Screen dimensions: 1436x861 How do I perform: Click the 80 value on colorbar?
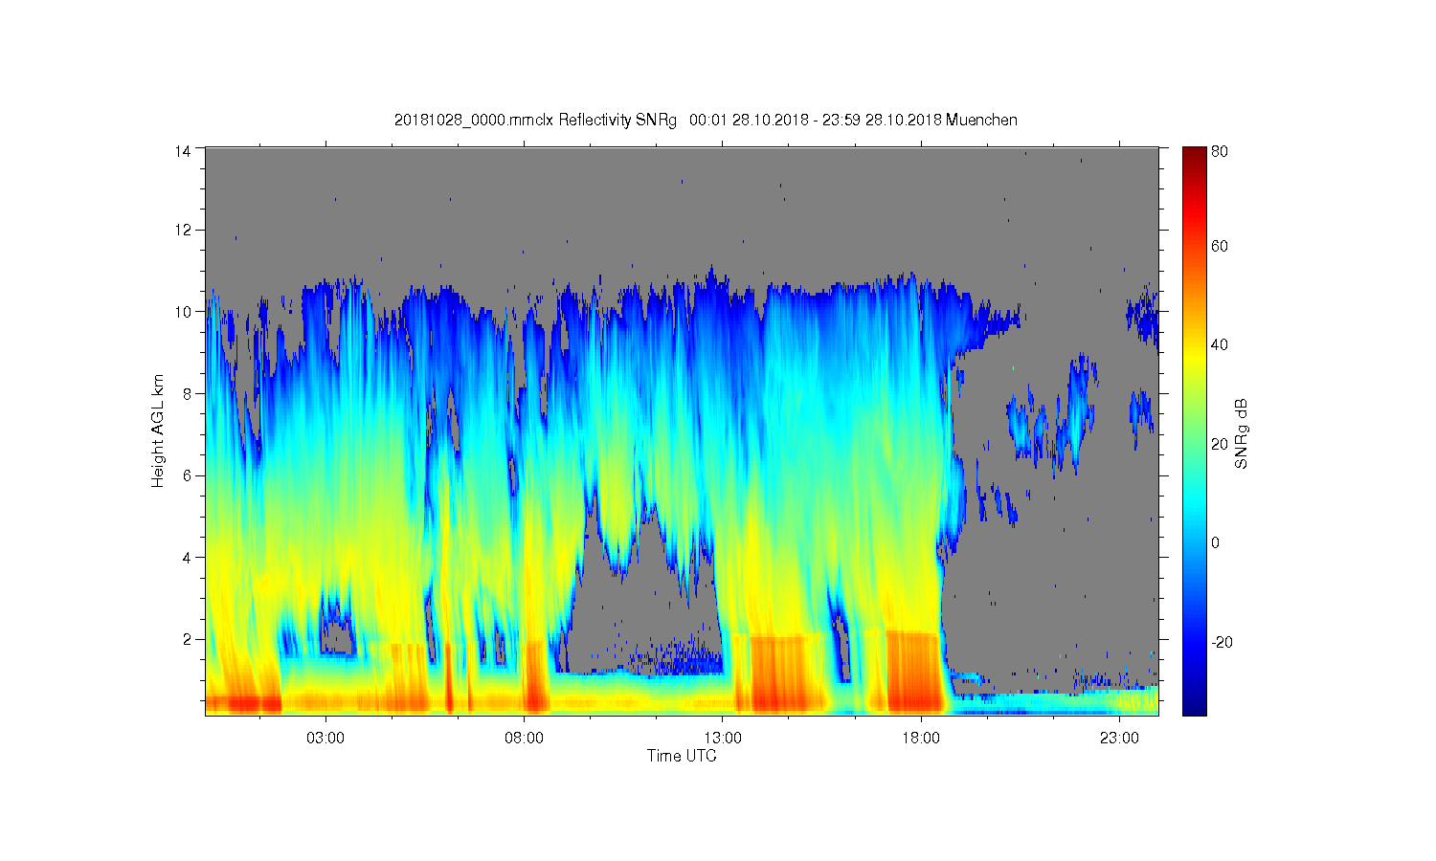click(x=1219, y=151)
